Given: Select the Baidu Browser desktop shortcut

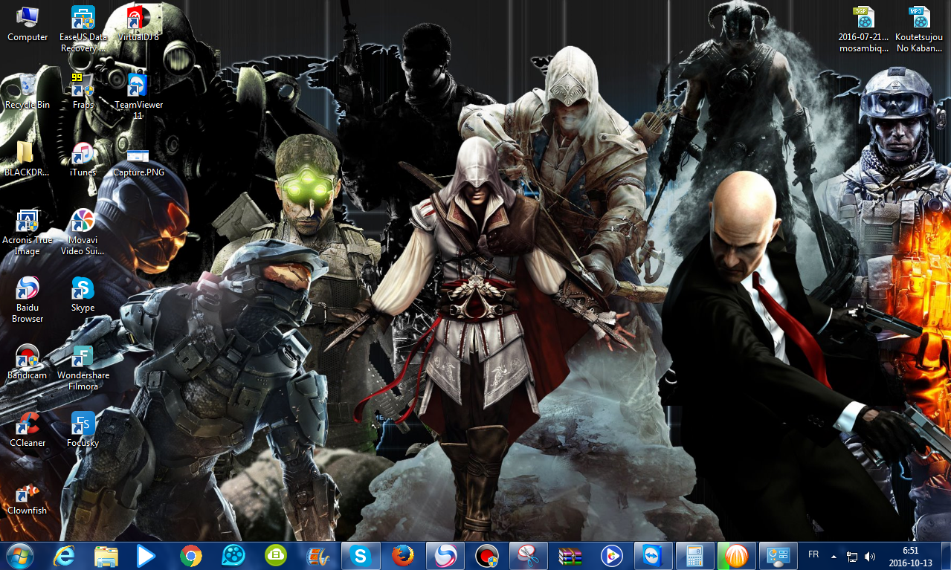Looking at the screenshot, I should click(28, 300).
